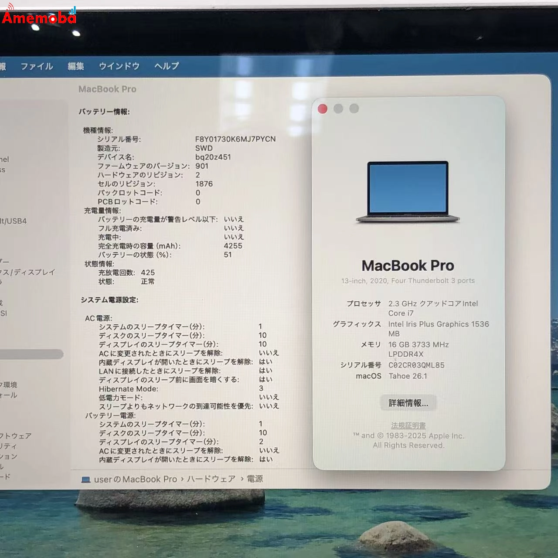Select full charge capacity value 4255

coord(233,246)
